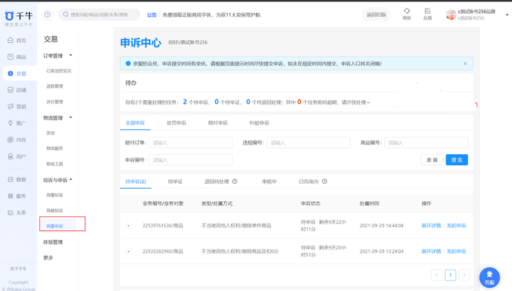Switch to the 处罚申诉 tab
The width and height of the screenshot is (512, 291).
[176, 123]
